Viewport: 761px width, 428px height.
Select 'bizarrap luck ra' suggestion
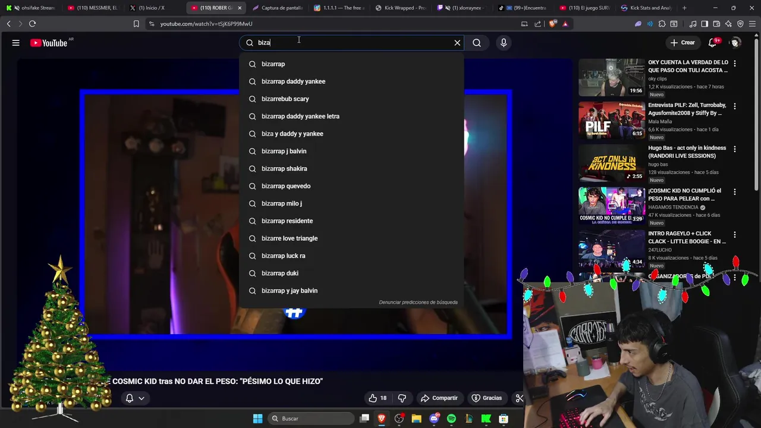click(351, 256)
